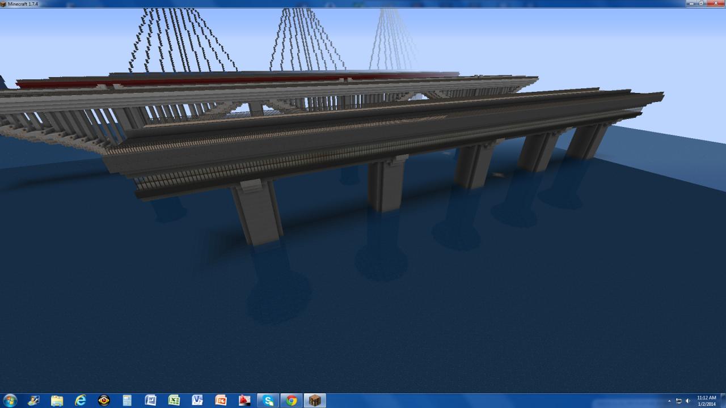Open Windows Explorer from the taskbar
The image size is (726, 408).
[x=57, y=401]
